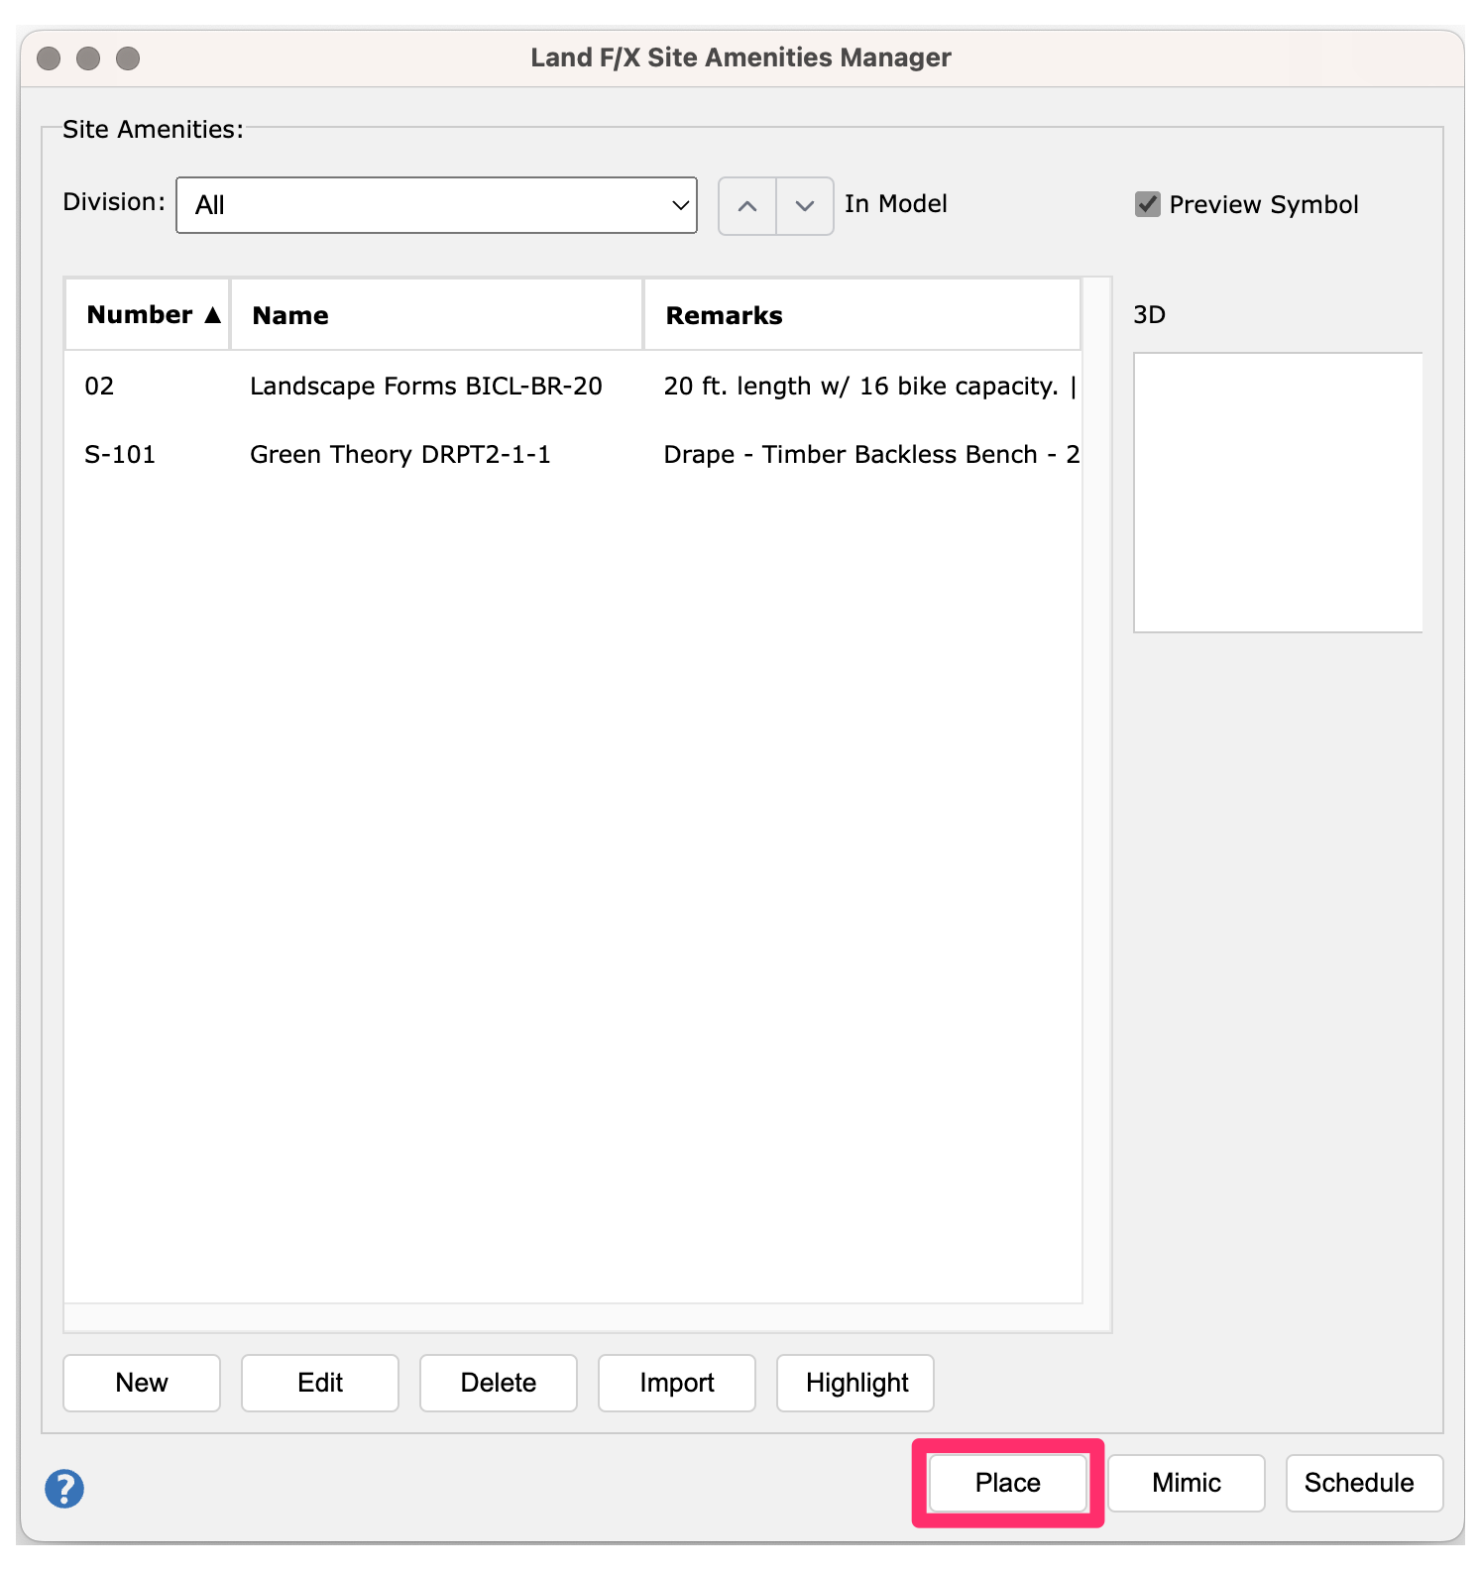Screen dimensions: 1479x1571
Task: Open help with the blue question mark icon
Action: [64, 1488]
